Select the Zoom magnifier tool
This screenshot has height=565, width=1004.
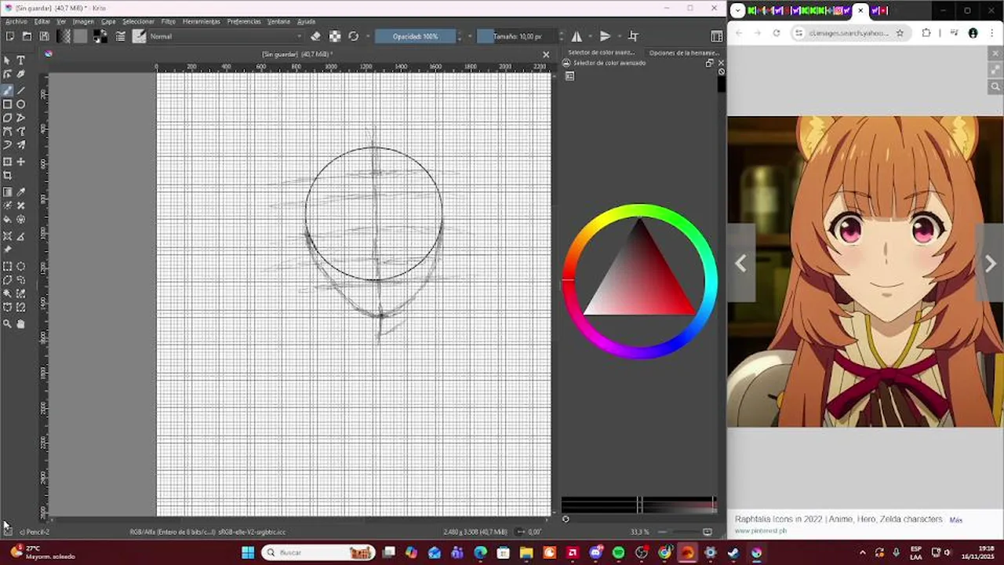coord(7,323)
